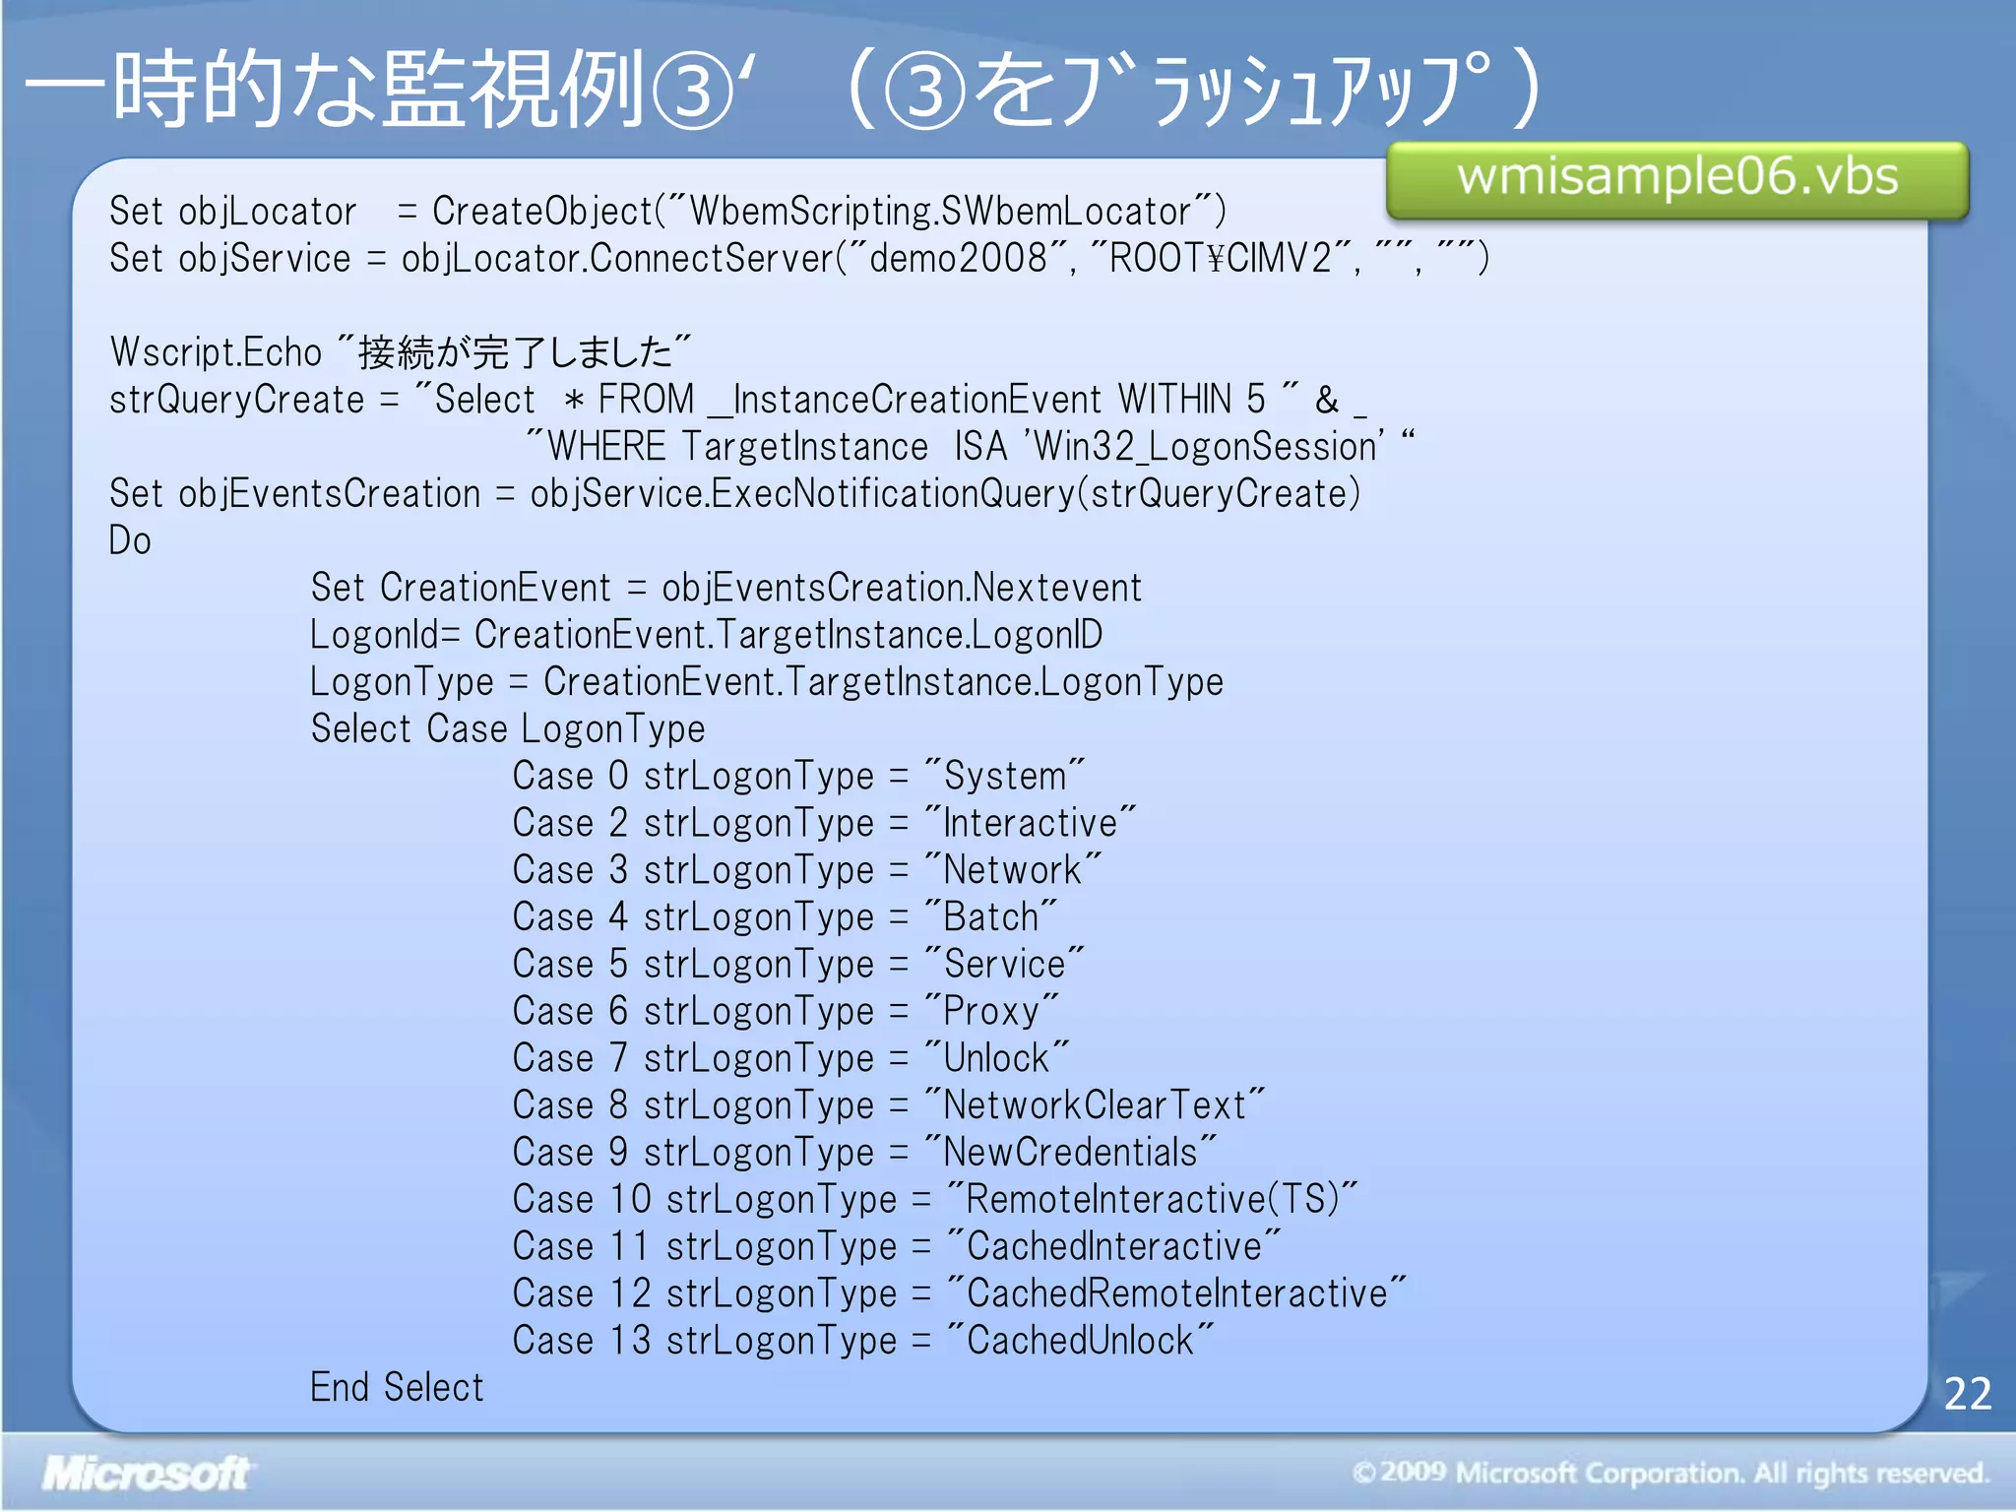Click Case 0 strLogonType = "System"
The width and height of the screenshot is (2016, 1512).
click(798, 776)
